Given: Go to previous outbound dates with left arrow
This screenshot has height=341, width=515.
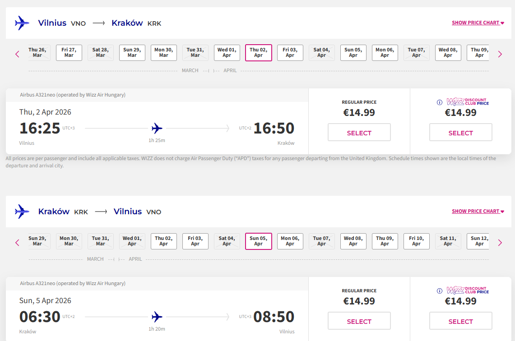Looking at the screenshot, I should pos(18,54).
